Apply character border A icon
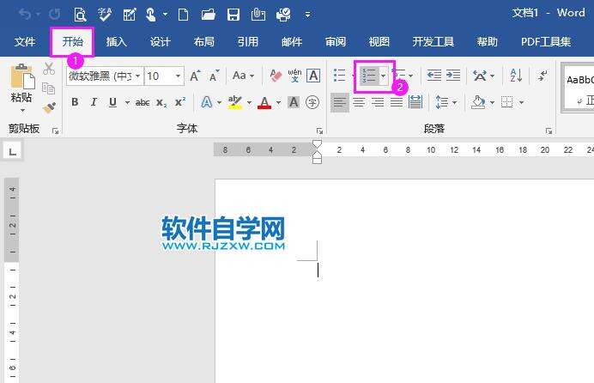Viewport: 594px width, 383px height. tap(313, 76)
